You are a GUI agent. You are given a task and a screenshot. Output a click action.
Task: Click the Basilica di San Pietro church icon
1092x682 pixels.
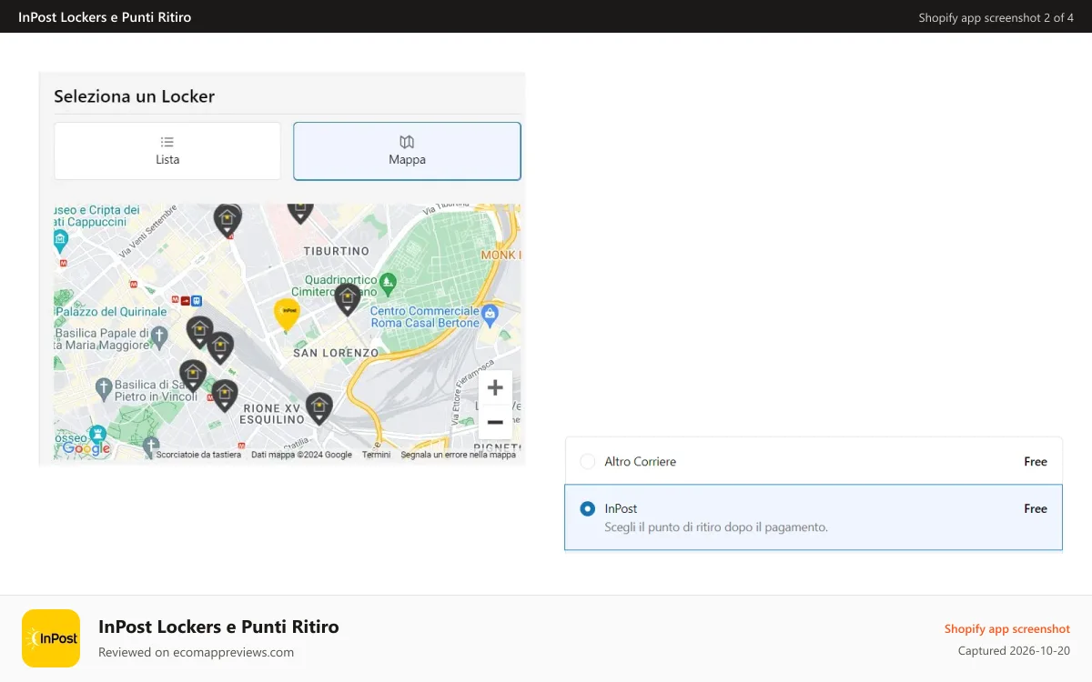(104, 390)
